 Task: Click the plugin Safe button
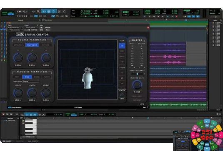click(41, 30)
